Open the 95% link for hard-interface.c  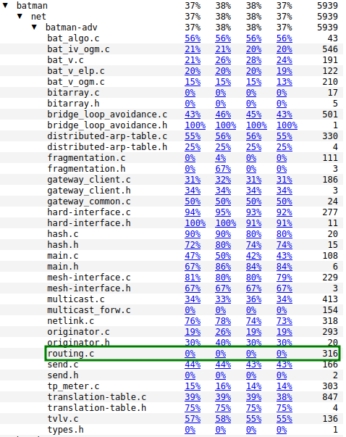(223, 212)
